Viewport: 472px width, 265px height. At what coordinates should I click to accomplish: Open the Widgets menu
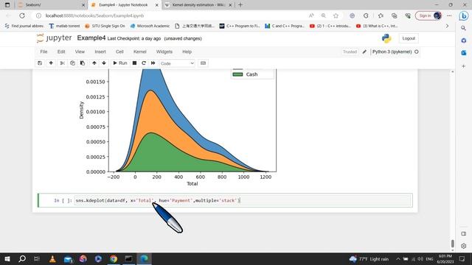pyautogui.click(x=164, y=52)
